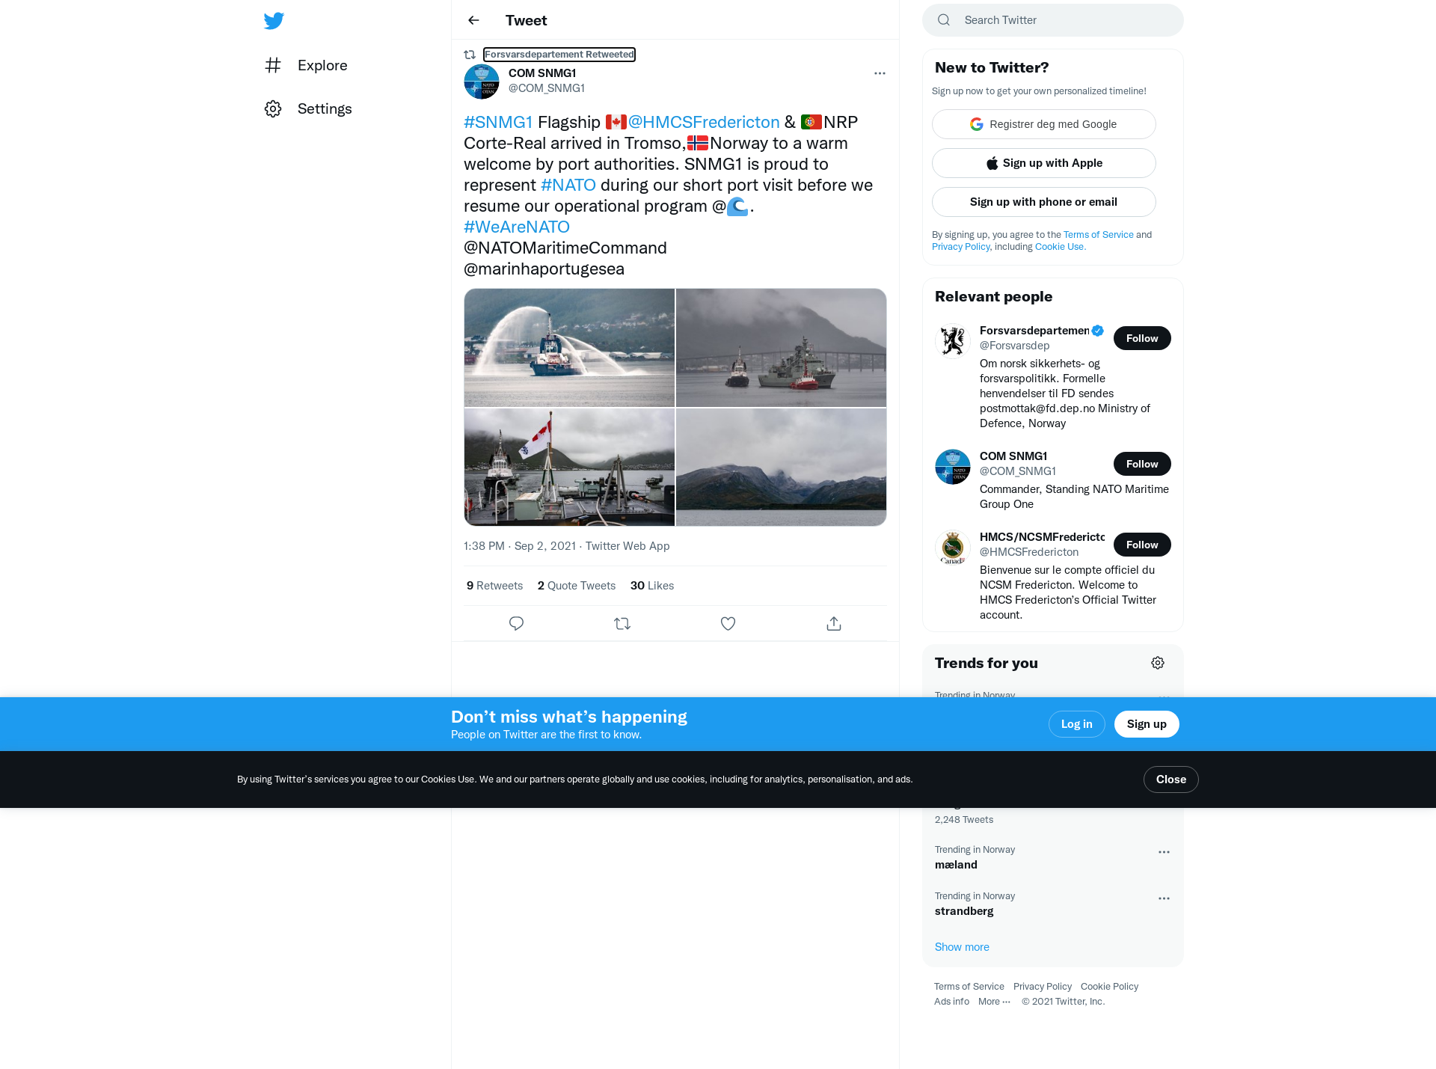Open options for the strandberg trend
1436x1069 pixels.
tap(1164, 898)
